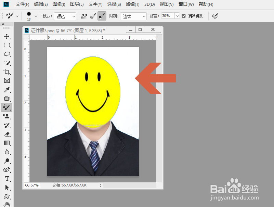Open the 滤镜 menu
This screenshot has width=274, height=207.
[x=132, y=4]
